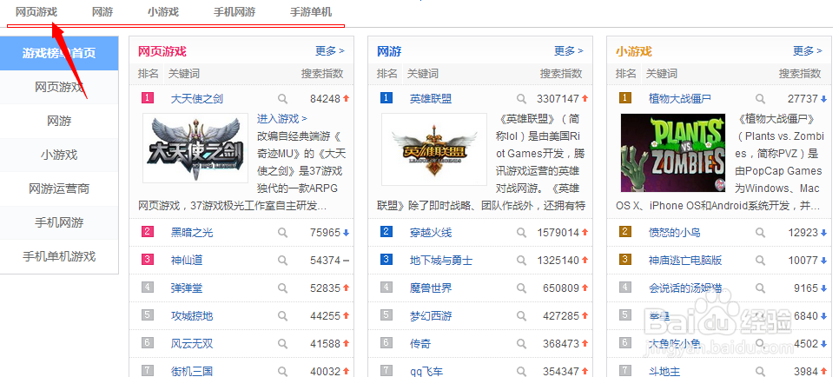Click the search magnifier beside 黑暗之光
The height and width of the screenshot is (377, 839).
coord(282,233)
